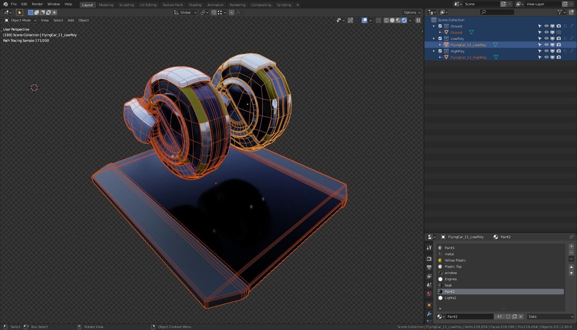The height and width of the screenshot is (330, 577).
Task: Uncheck the HighPoly collection checkbox
Action: pos(440,51)
